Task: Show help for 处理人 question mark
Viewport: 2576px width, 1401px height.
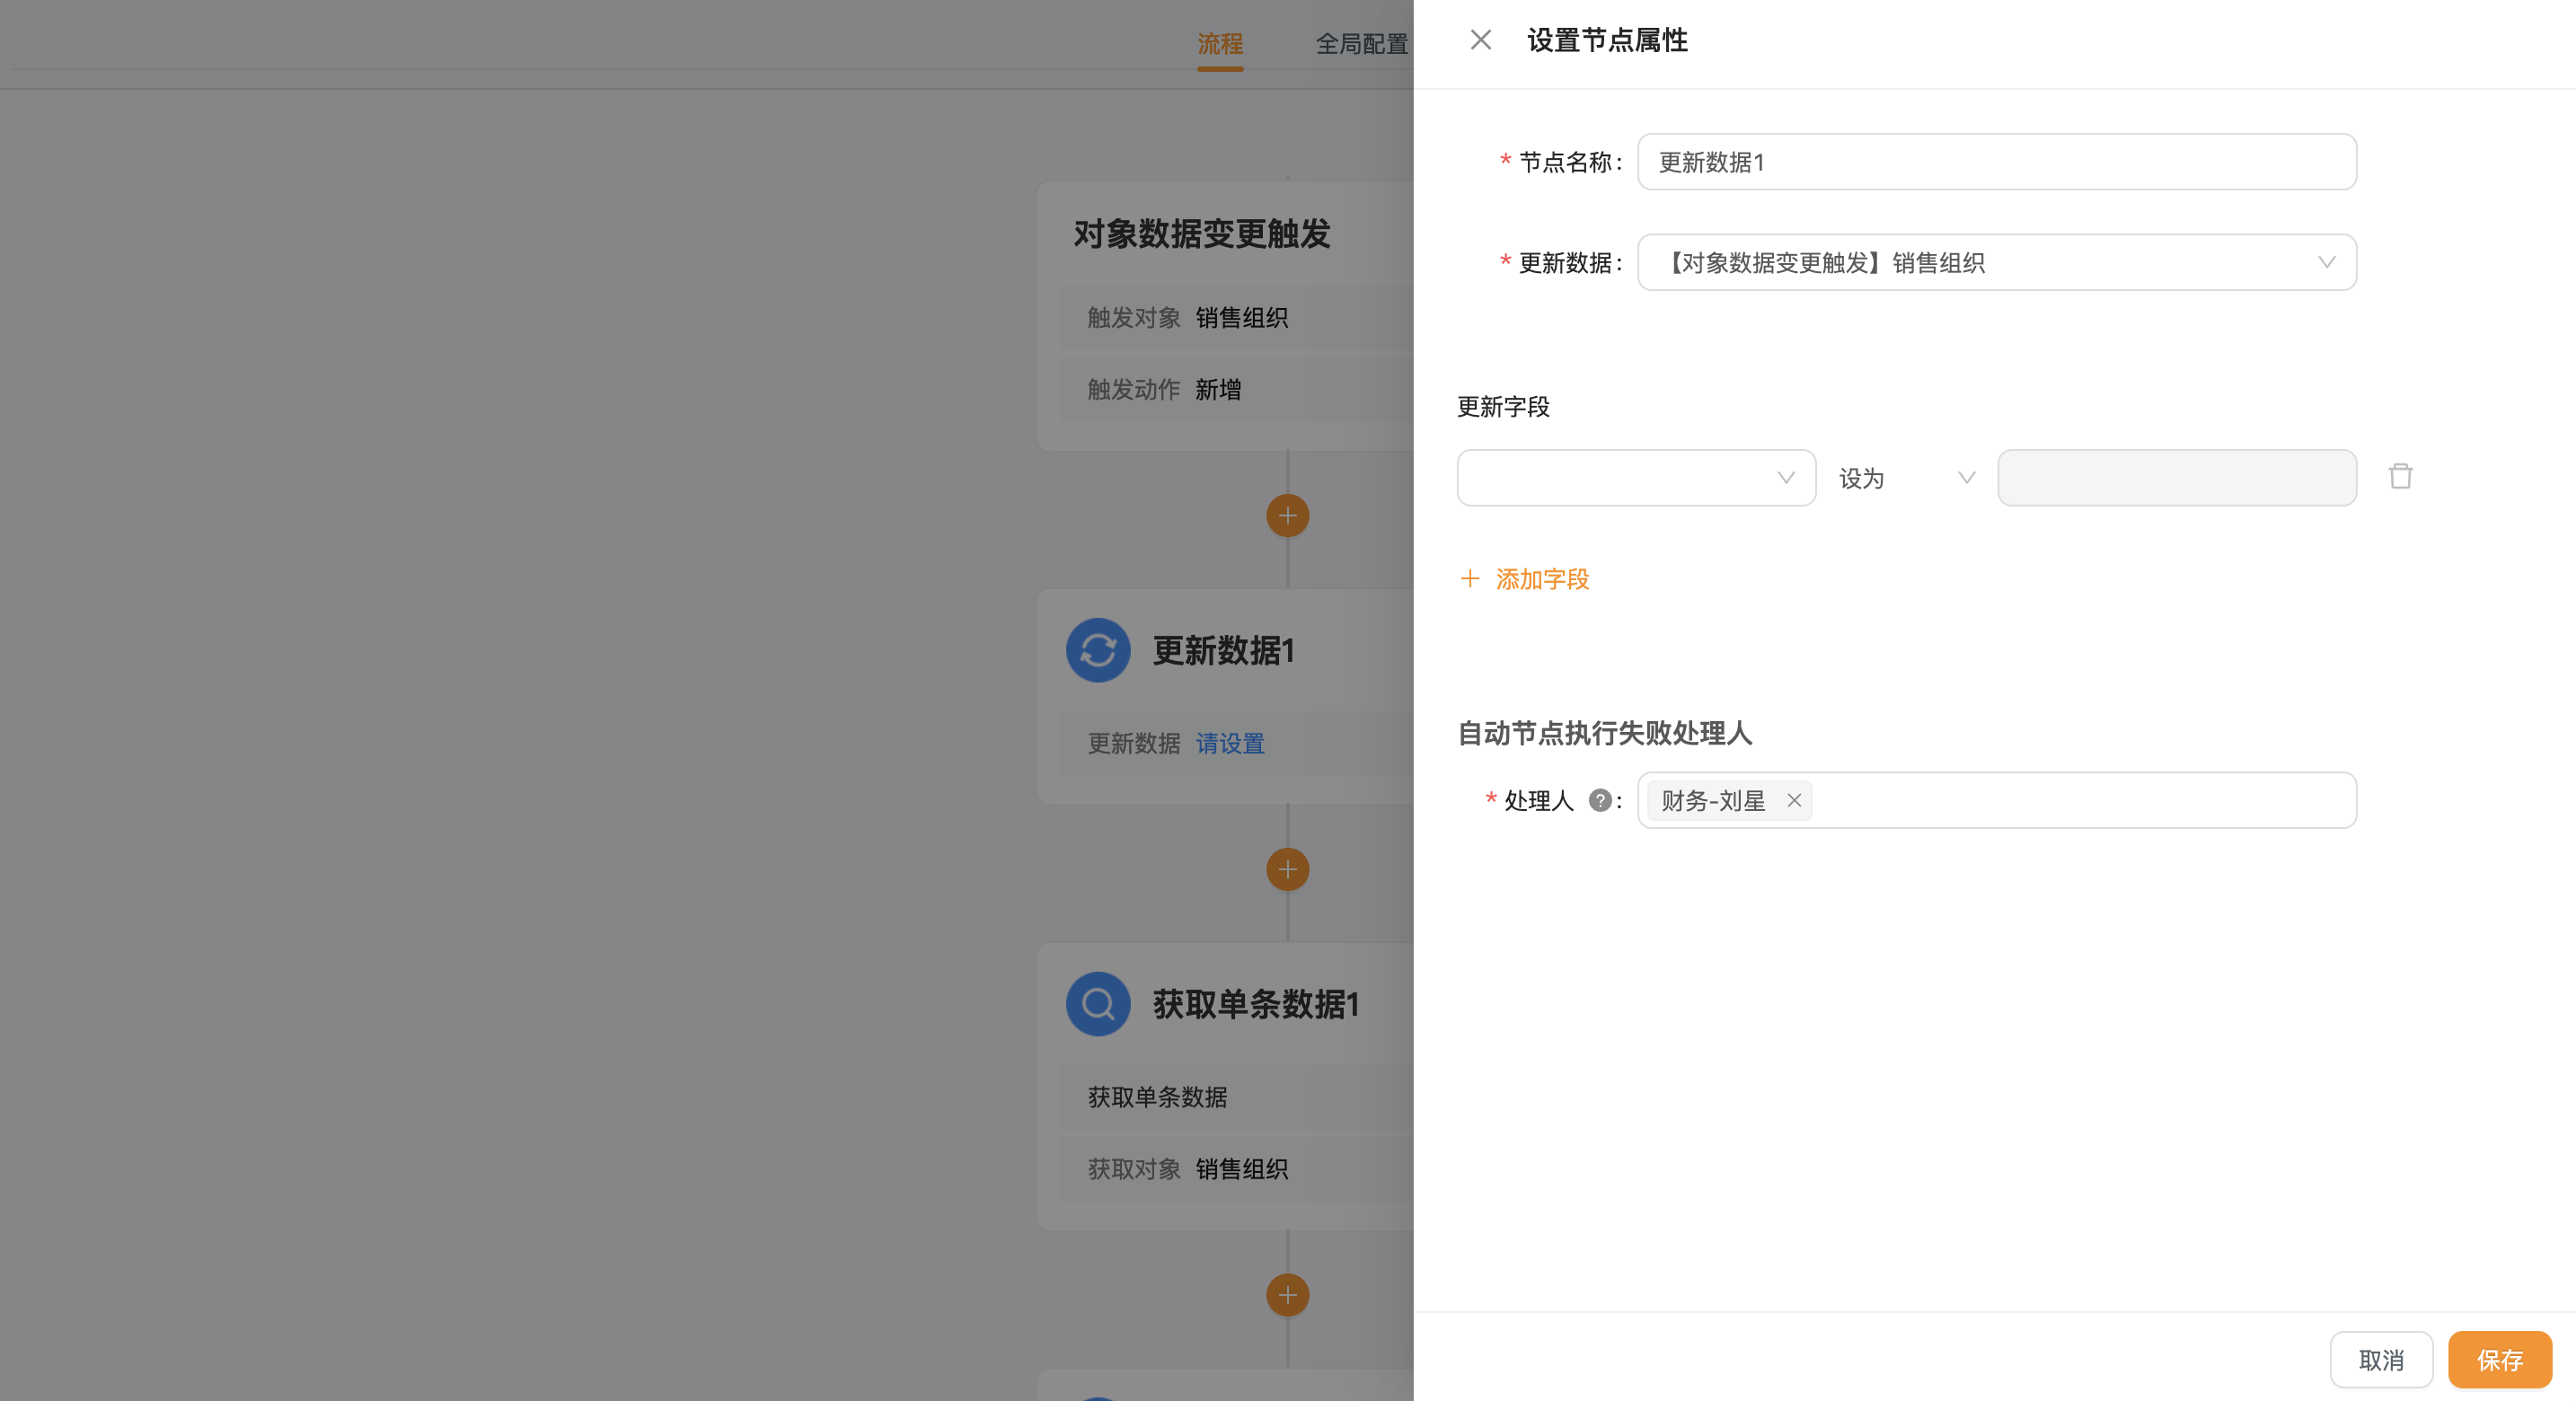Action: 1599,800
